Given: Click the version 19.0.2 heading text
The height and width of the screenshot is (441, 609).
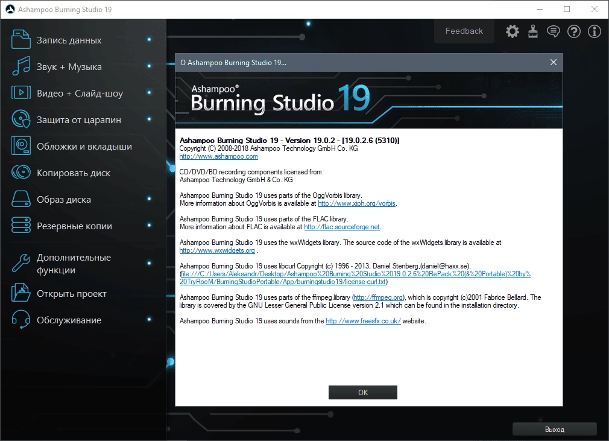Looking at the screenshot, I should coord(289,141).
